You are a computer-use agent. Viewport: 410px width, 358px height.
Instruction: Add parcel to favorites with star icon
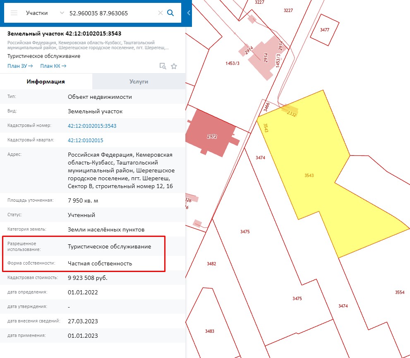pyautogui.click(x=174, y=66)
